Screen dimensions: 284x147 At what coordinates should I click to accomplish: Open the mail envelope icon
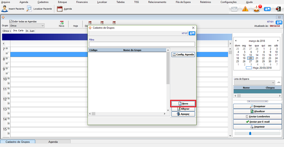(234, 9)
